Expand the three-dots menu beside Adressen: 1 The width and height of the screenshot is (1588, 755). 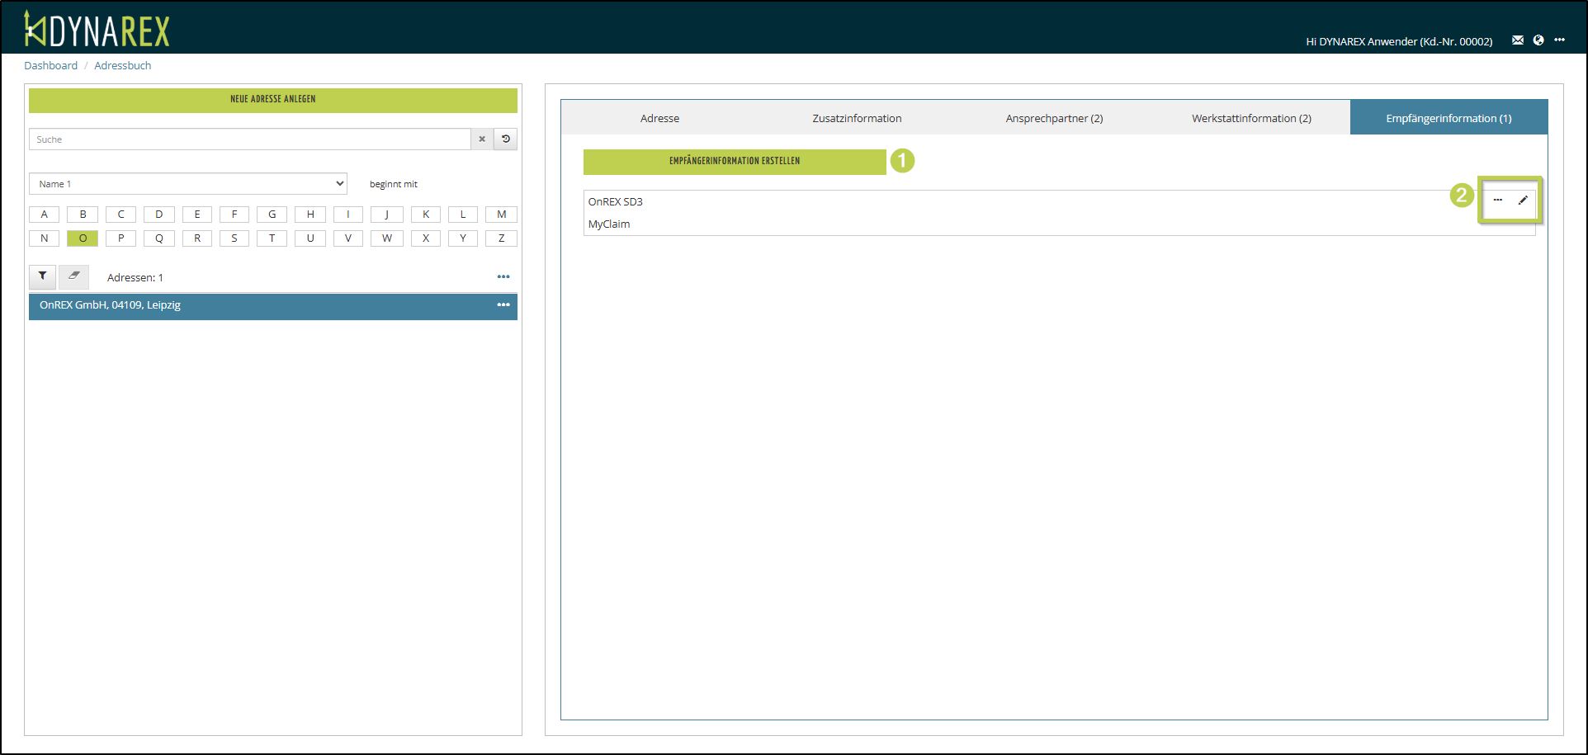tap(503, 277)
